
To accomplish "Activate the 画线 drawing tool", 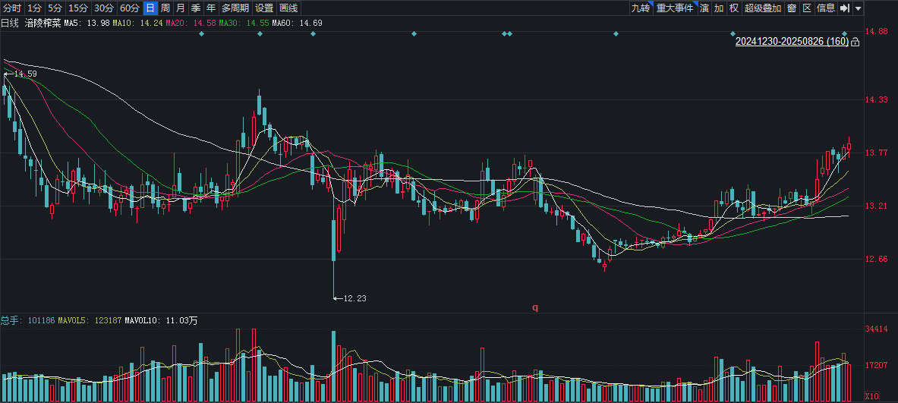I will [288, 8].
